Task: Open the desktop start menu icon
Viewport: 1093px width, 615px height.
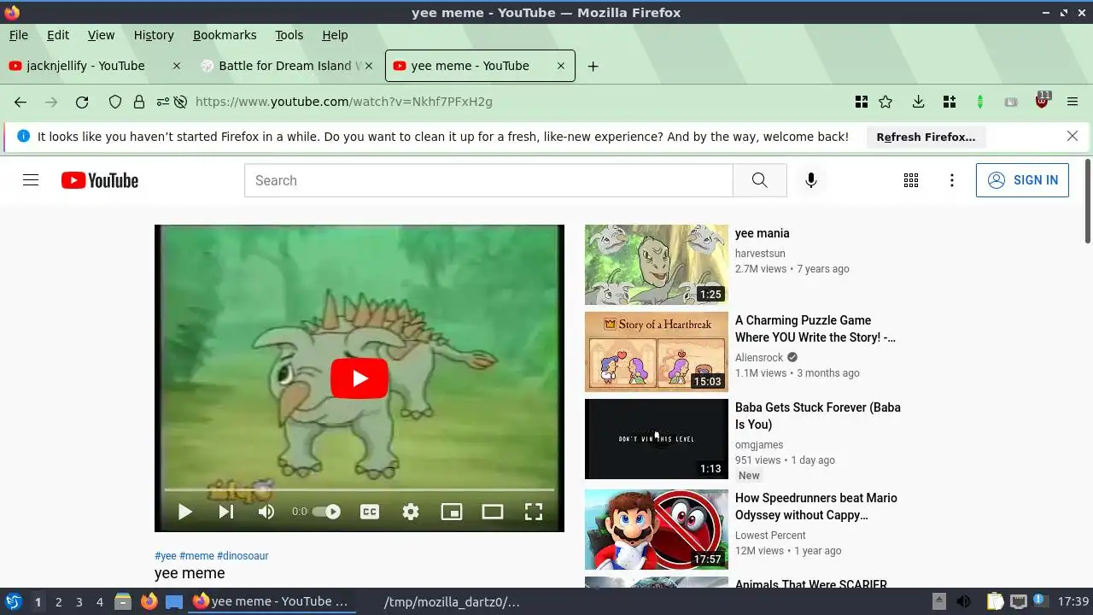Action: [13, 602]
